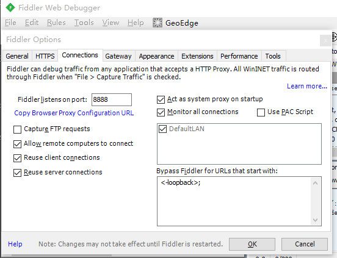Open the Gateway tab
This screenshot has width=337, height=258.
[x=118, y=56]
